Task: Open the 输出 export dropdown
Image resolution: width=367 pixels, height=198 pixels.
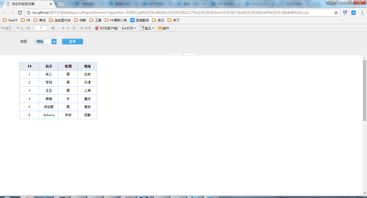Action: tap(147, 28)
